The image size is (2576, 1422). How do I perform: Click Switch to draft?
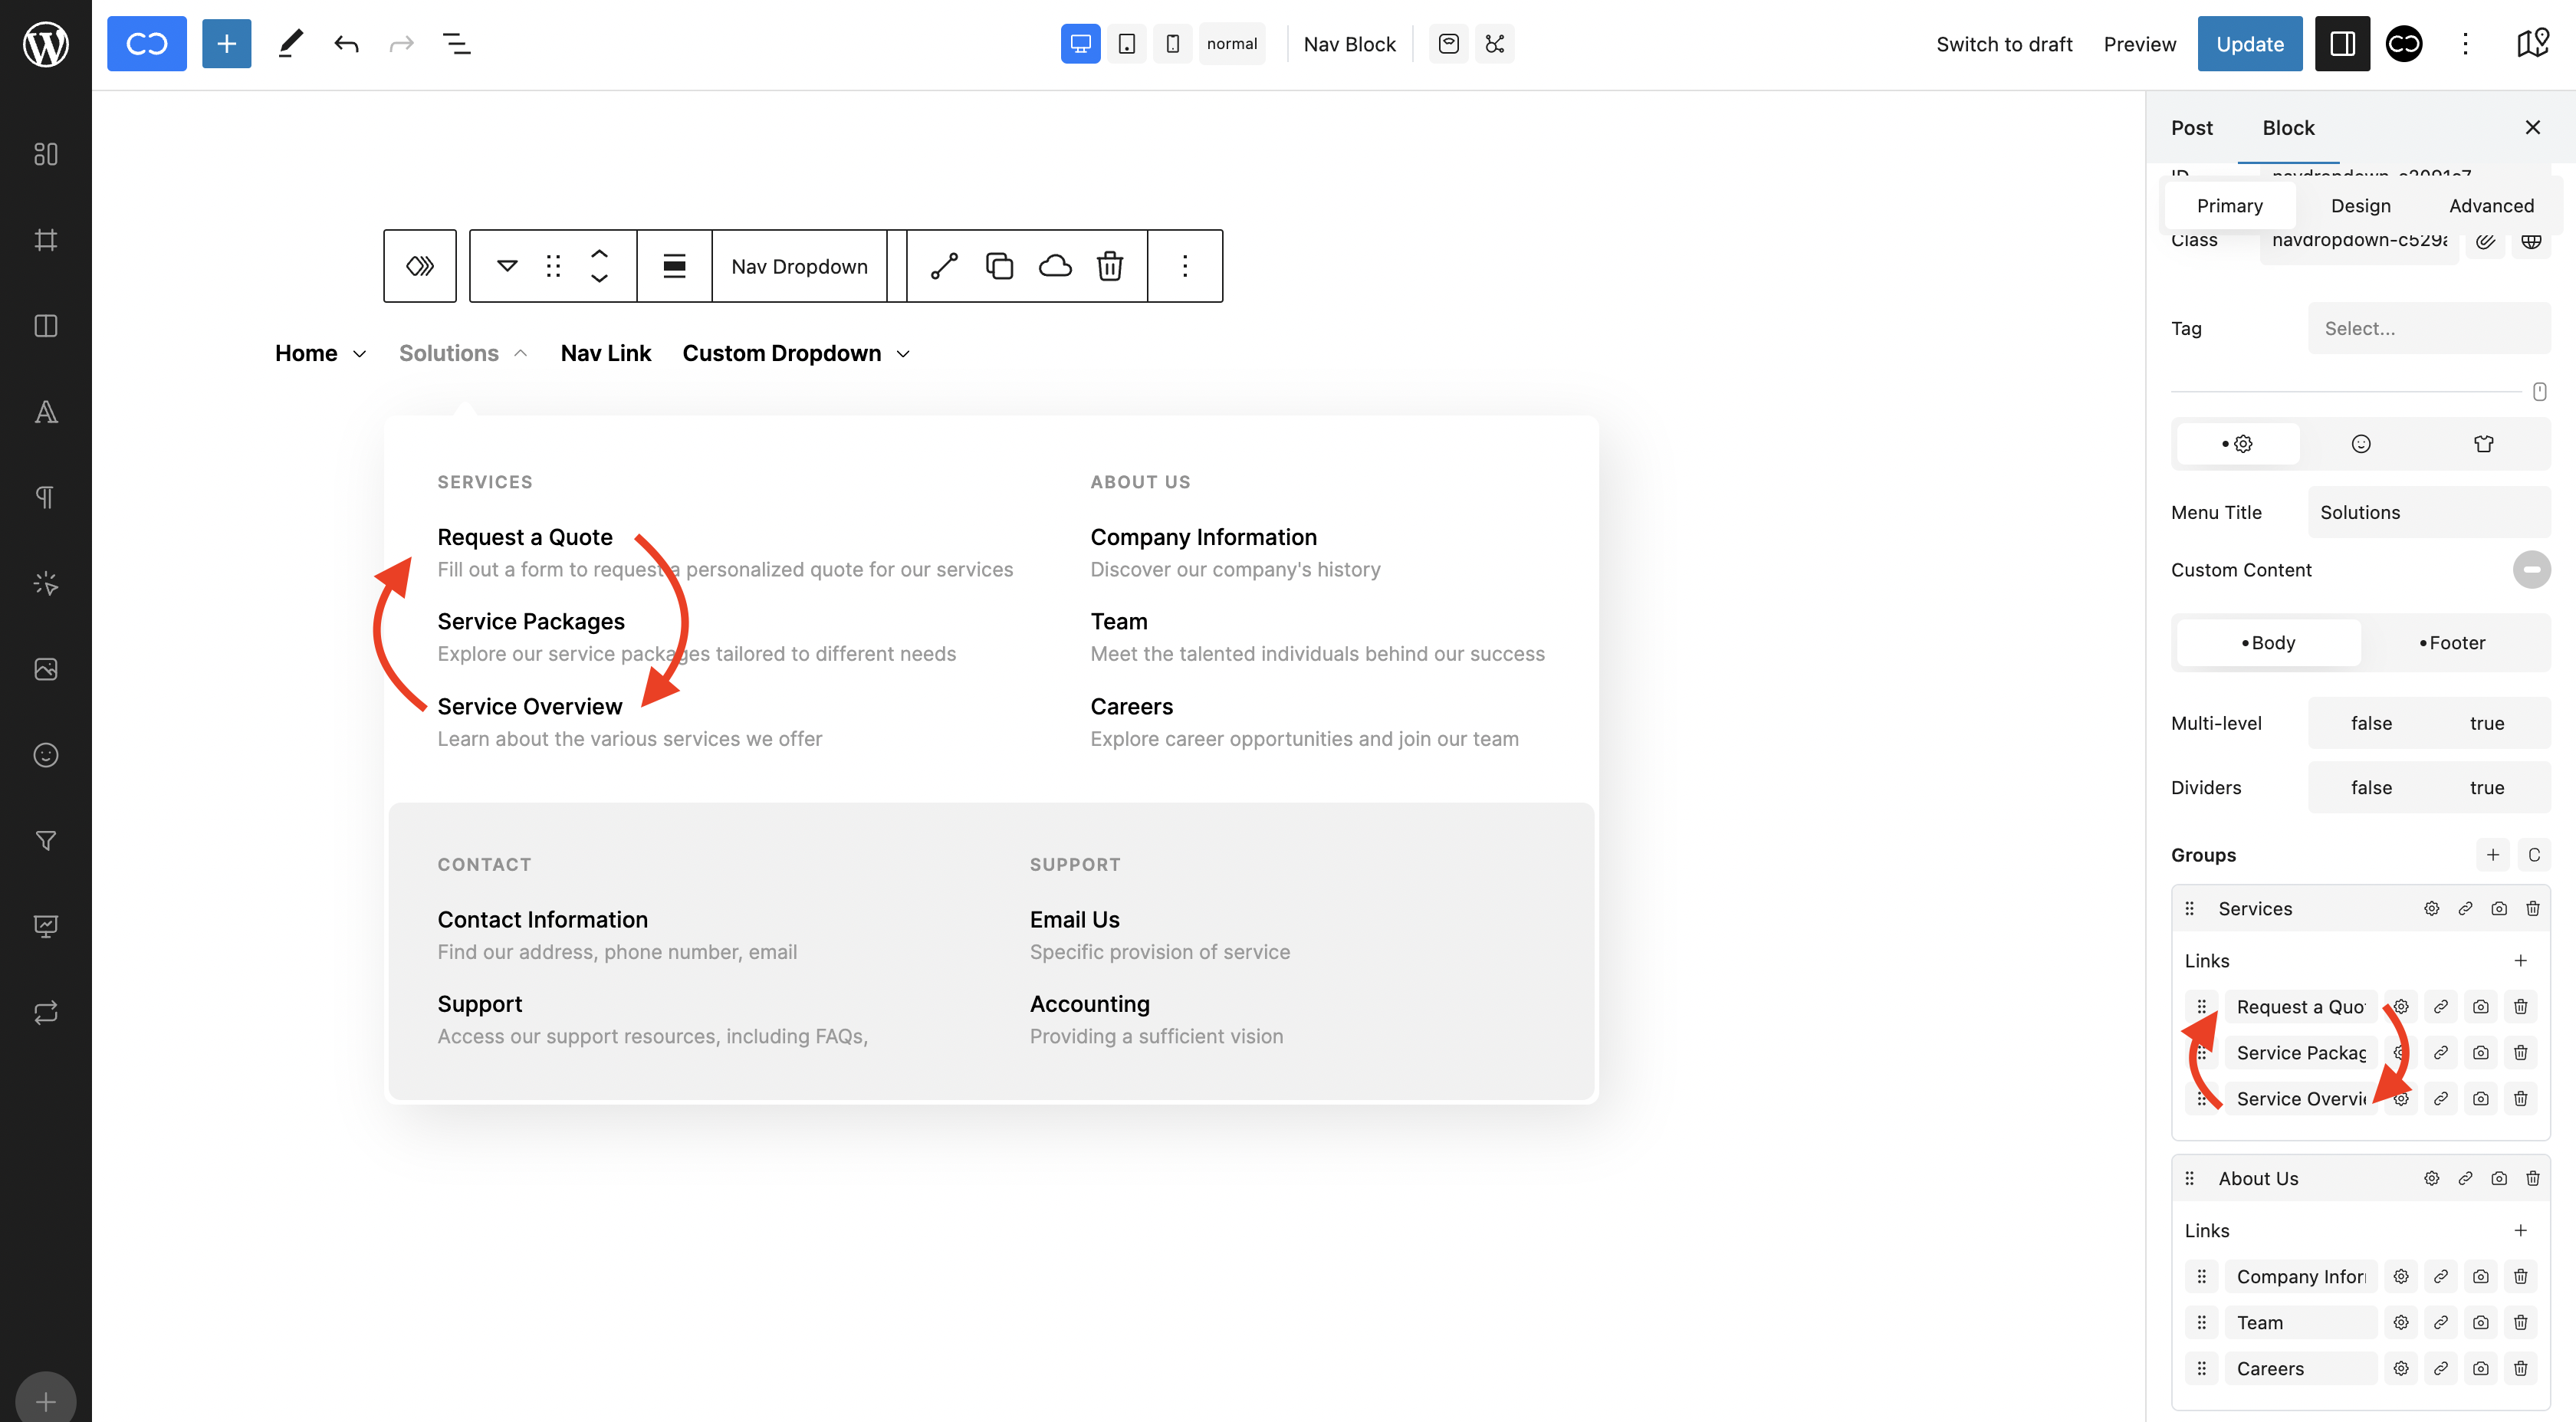pyautogui.click(x=2004, y=44)
